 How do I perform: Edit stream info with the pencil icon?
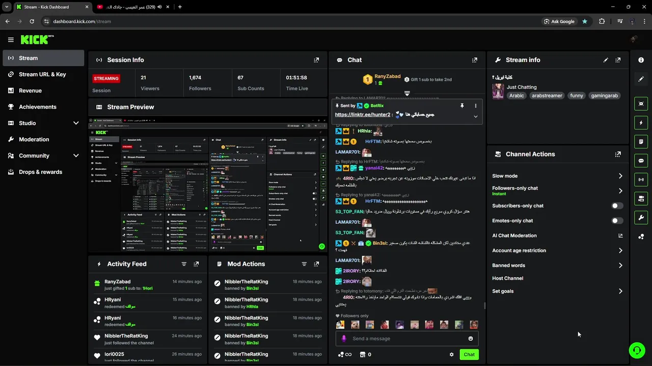pos(606,60)
